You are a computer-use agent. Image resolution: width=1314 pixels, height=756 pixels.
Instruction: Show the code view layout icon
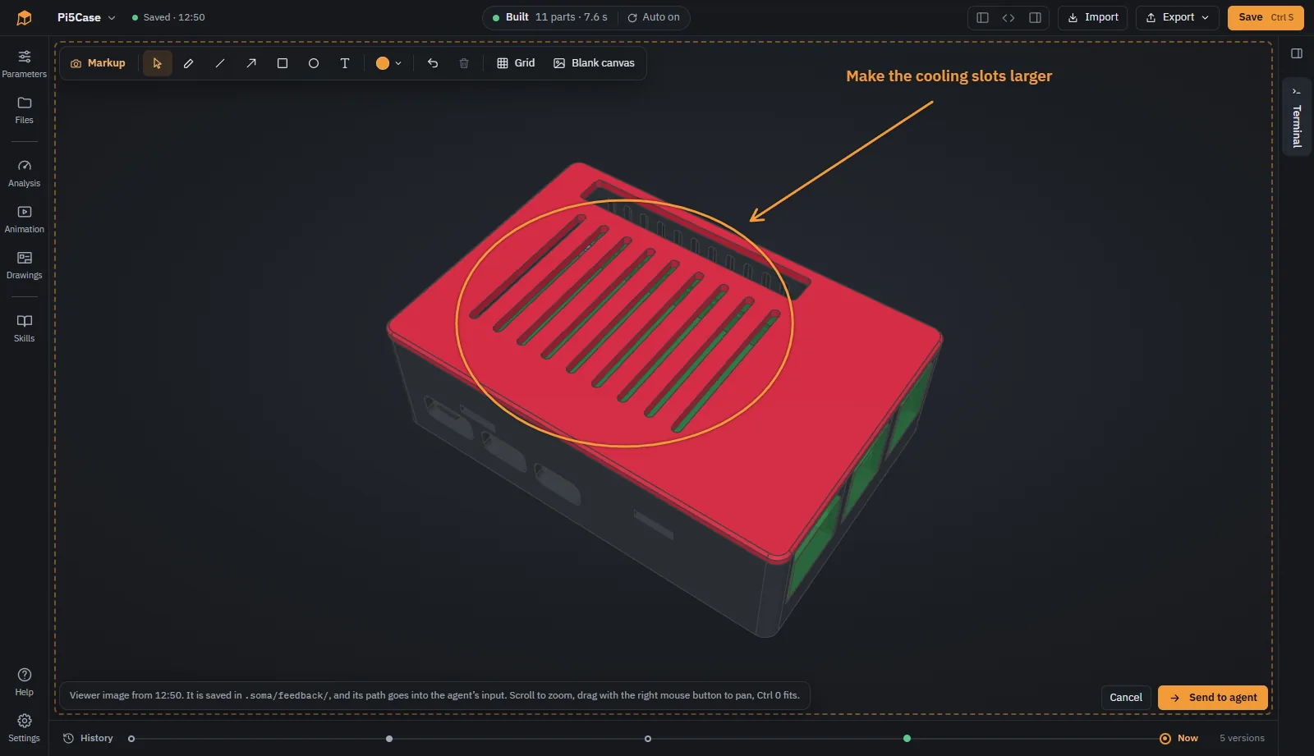[x=1008, y=17]
